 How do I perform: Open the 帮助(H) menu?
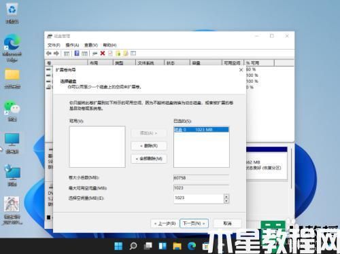pos(109,45)
